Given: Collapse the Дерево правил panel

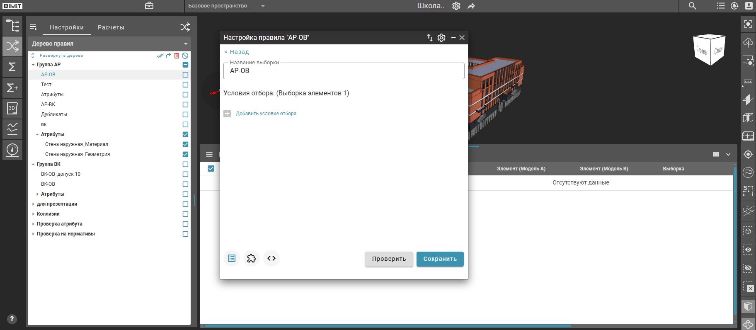Looking at the screenshot, I should click(186, 44).
